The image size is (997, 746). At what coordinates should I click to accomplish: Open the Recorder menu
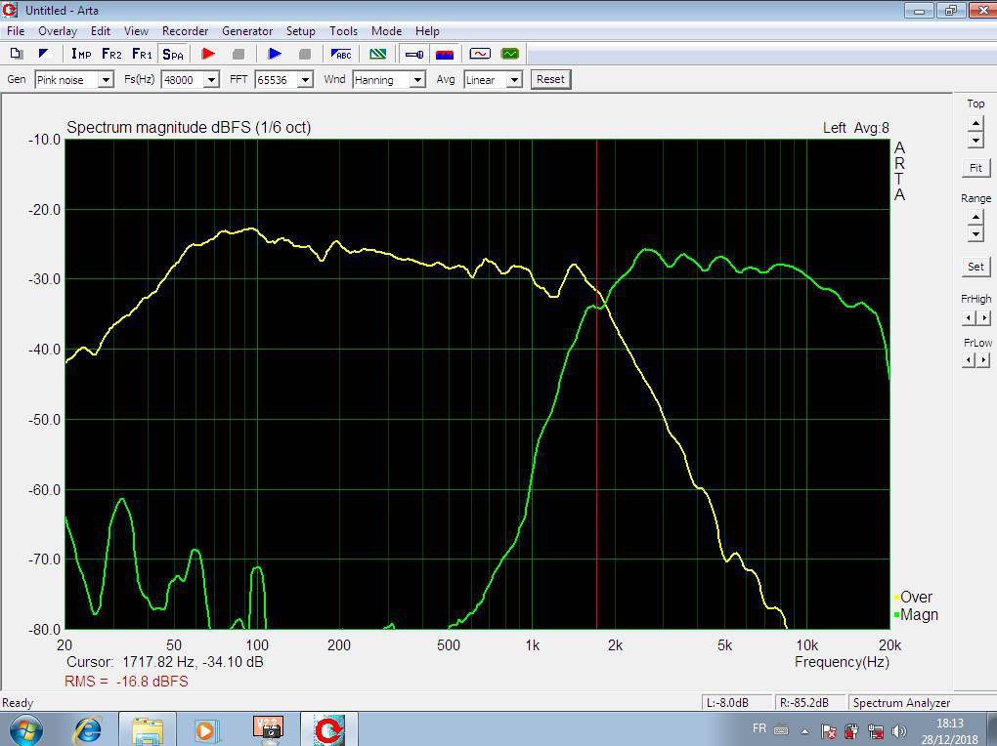pyautogui.click(x=185, y=31)
